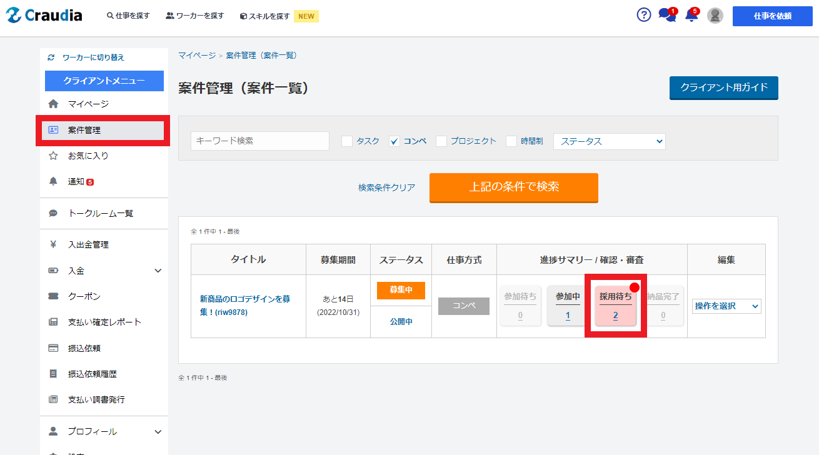The image size is (819, 455).
Task: Click the yen icon beside 入出金管理
Action: 53,244
